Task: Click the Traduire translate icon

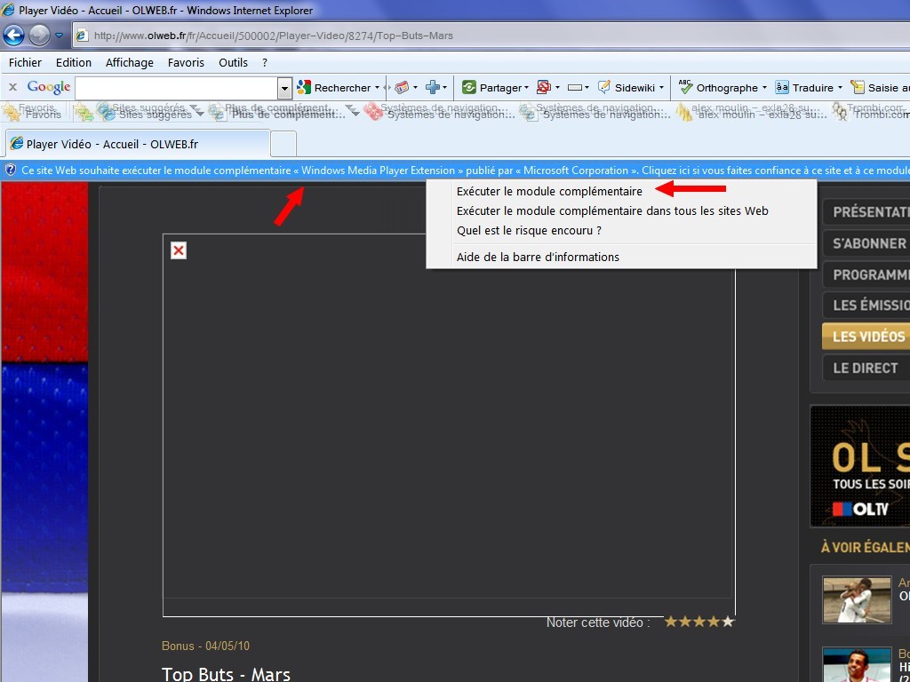Action: pyautogui.click(x=782, y=88)
